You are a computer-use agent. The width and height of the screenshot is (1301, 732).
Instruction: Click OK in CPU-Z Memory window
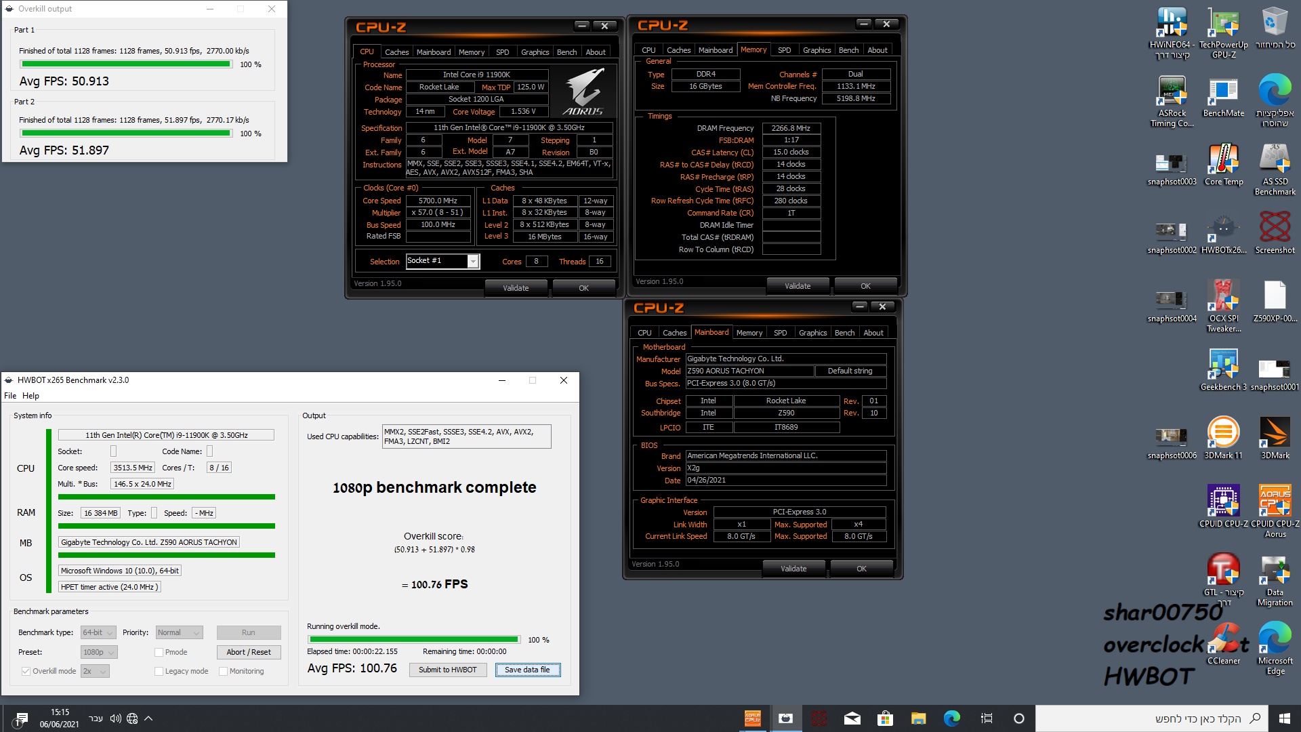click(x=865, y=286)
